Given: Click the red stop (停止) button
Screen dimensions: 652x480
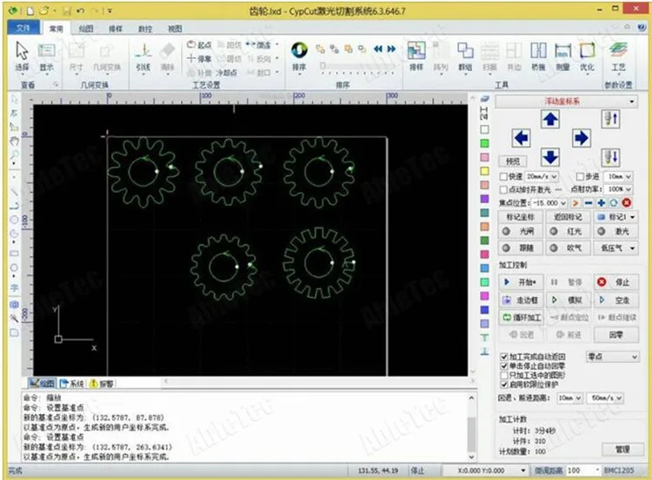Looking at the screenshot, I should tap(613, 282).
